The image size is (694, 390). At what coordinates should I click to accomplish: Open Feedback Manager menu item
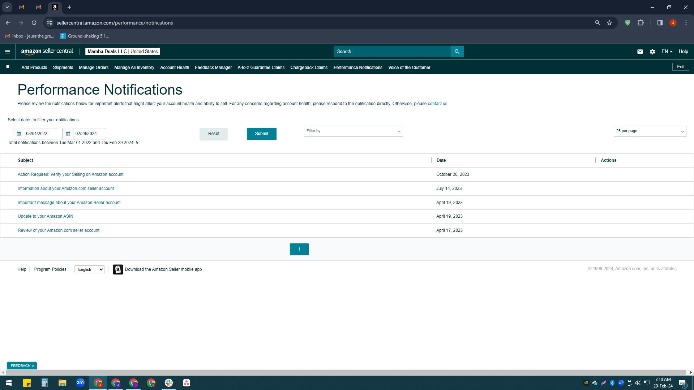[x=213, y=68]
